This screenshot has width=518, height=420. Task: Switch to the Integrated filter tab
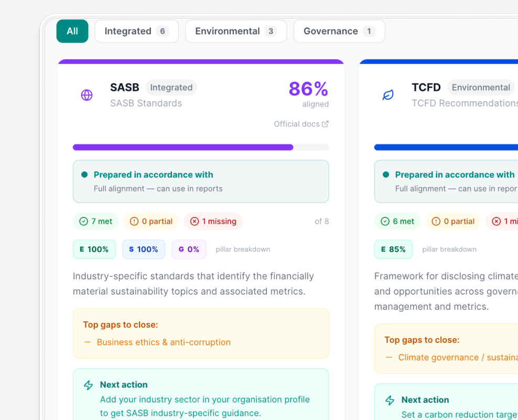137,31
